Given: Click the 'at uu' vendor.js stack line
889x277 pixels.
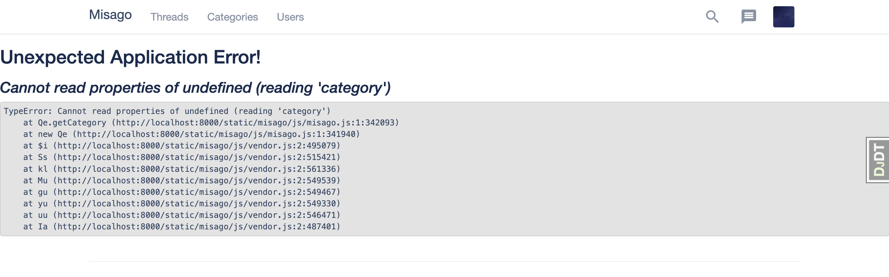Looking at the screenshot, I should click(x=182, y=215).
